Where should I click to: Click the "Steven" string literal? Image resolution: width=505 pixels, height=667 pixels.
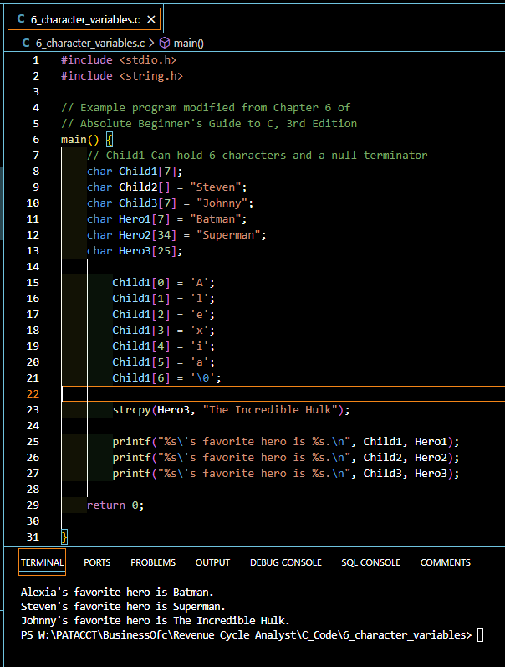click(x=216, y=187)
